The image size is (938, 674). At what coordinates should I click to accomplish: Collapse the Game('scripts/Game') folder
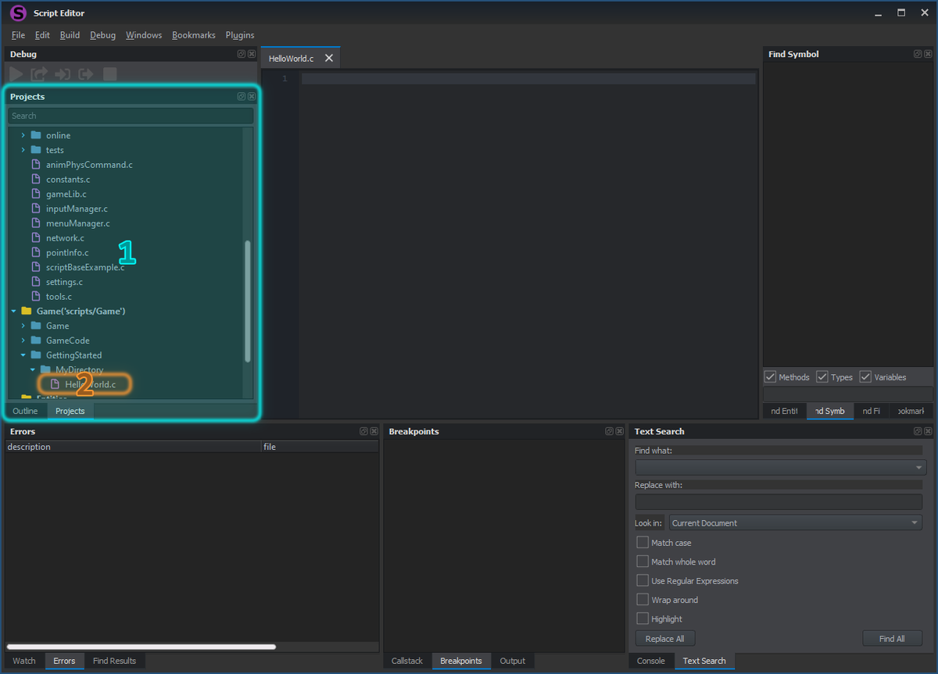pyautogui.click(x=13, y=311)
